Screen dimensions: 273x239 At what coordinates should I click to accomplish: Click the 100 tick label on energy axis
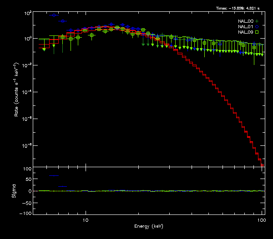tap(262, 219)
